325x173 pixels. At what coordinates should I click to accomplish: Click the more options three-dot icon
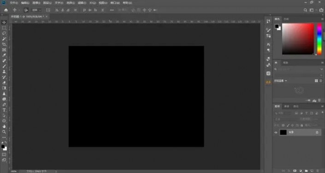(112, 10)
